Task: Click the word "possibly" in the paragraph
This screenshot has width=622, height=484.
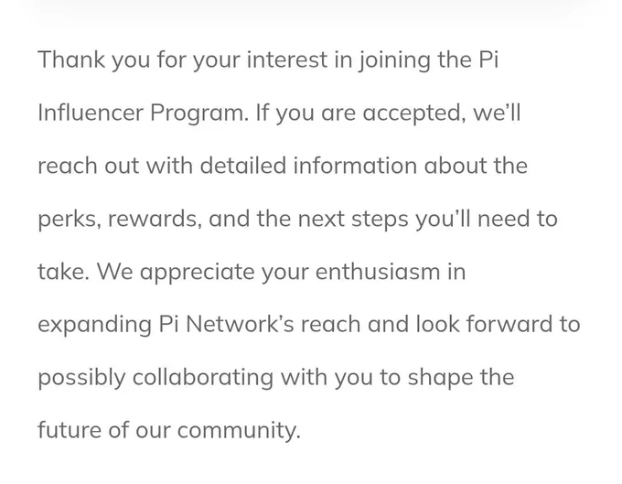Action: 81,379
